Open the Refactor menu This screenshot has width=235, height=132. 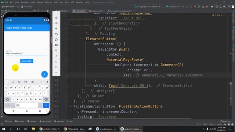pyautogui.click(x=48, y=2)
